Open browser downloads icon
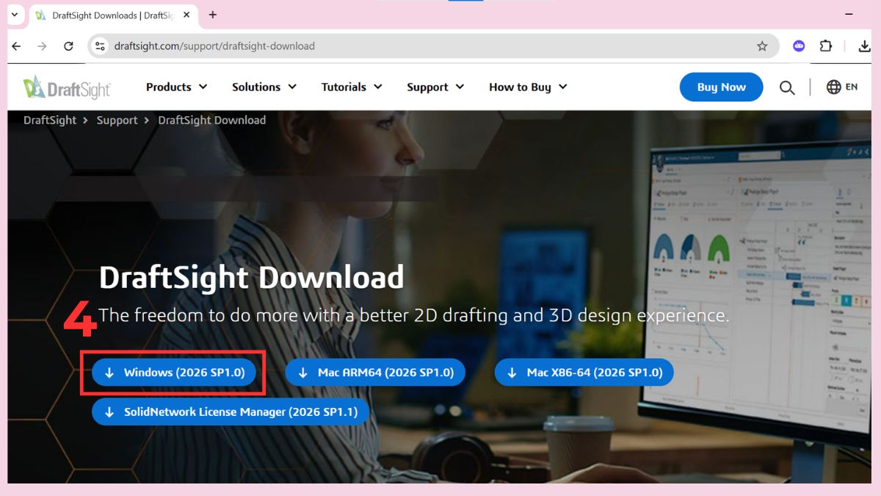This screenshot has width=881, height=496. pos(864,46)
